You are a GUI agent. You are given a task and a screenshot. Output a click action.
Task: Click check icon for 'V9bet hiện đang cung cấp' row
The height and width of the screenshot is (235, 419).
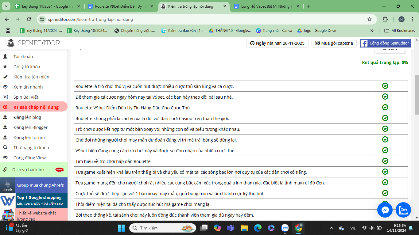pos(385,150)
